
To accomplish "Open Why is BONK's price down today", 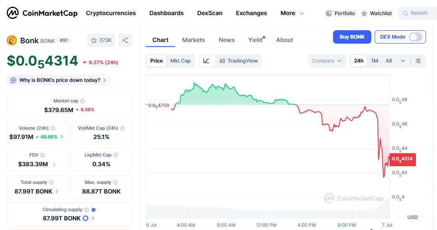I will 59,80.
